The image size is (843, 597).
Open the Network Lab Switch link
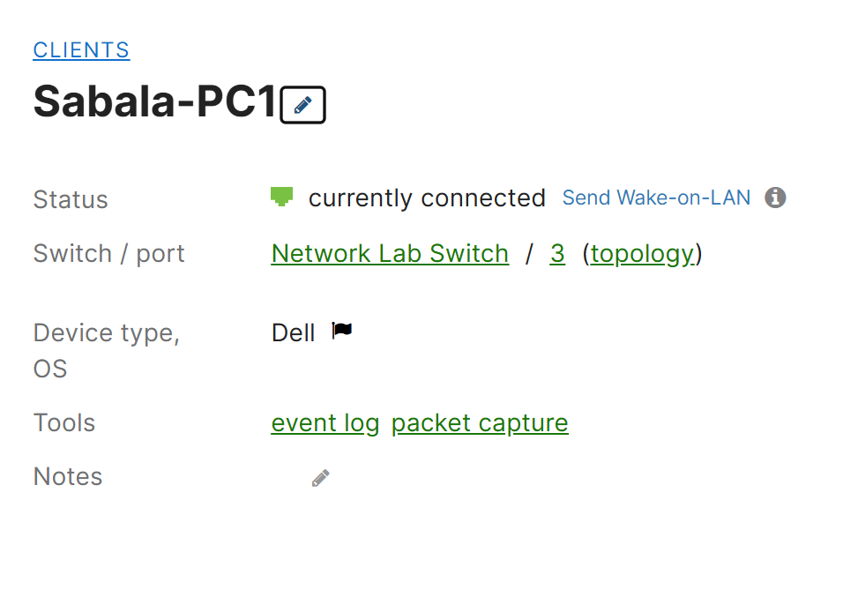(390, 253)
